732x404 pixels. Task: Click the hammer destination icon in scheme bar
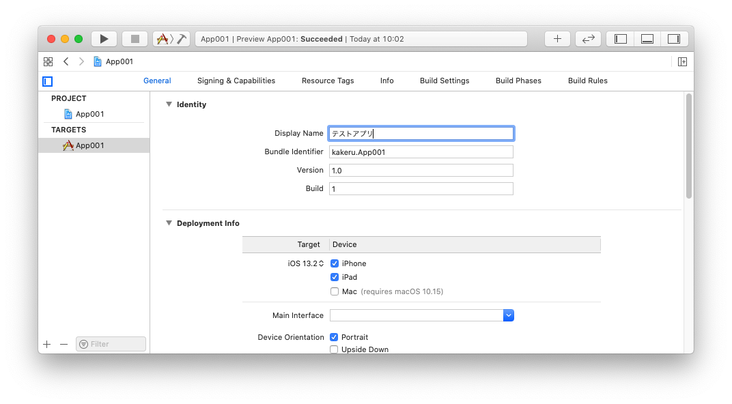point(182,39)
